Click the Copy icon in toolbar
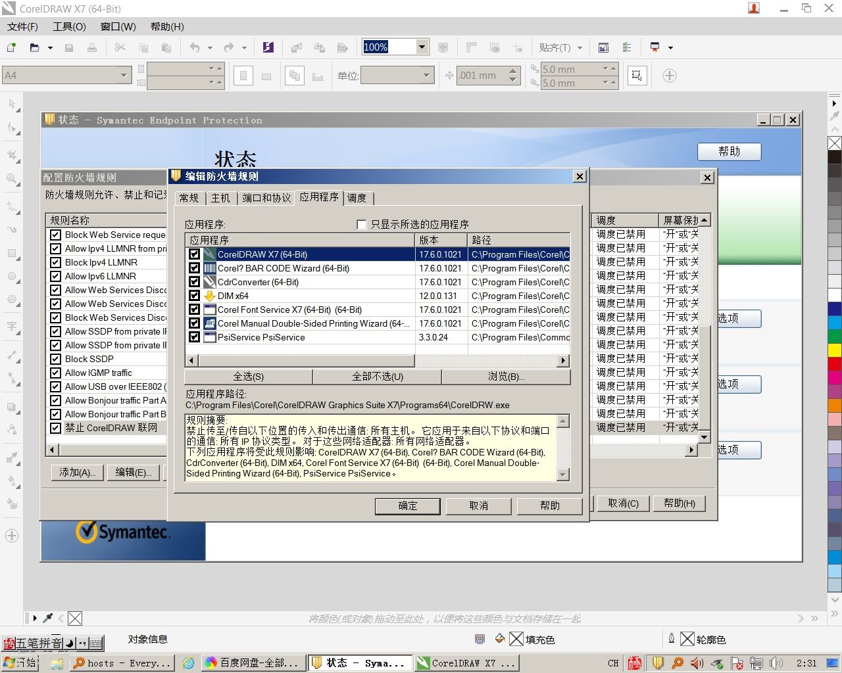Viewport: 842px width, 673px height. [x=143, y=47]
